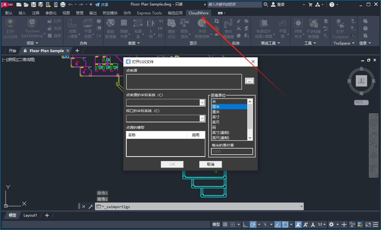
Task: Toggle isometric drafting in status bar
Action: point(265,224)
